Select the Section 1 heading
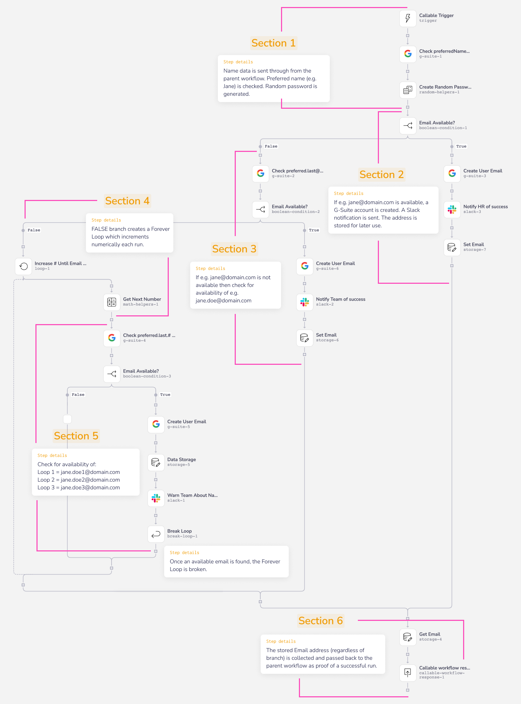The width and height of the screenshot is (521, 704). (x=274, y=43)
